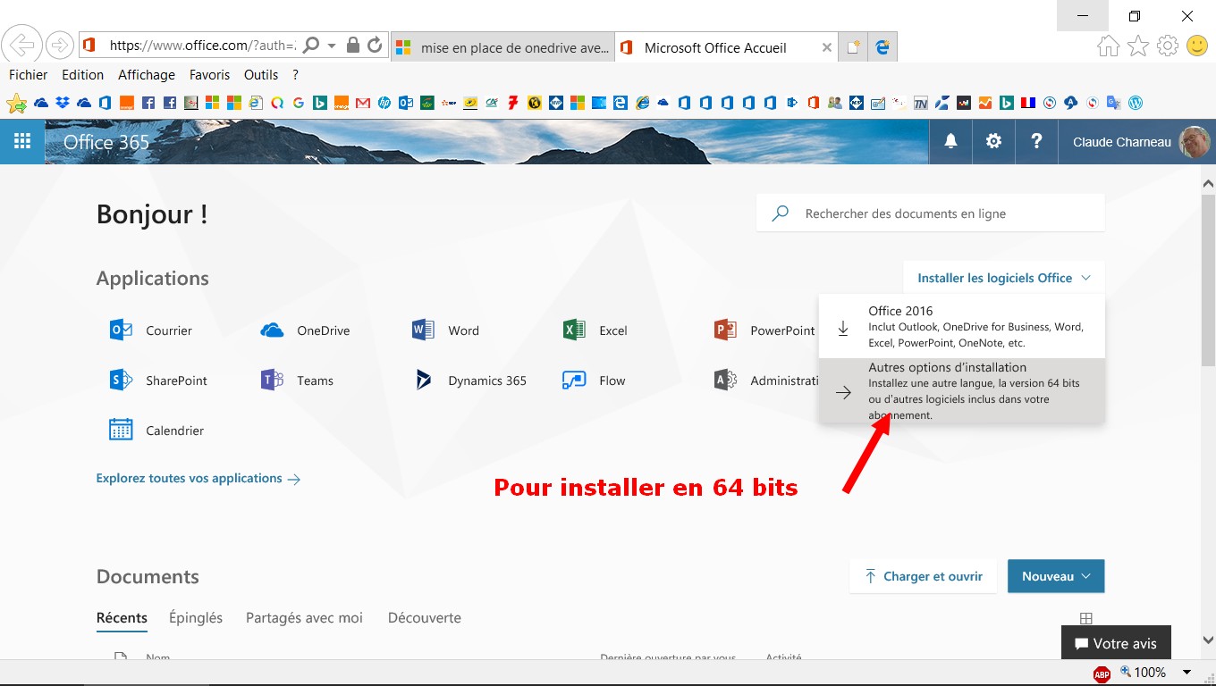Open the Google Translate favorite icon
This screenshot has height=686, width=1216.
coord(1114,103)
